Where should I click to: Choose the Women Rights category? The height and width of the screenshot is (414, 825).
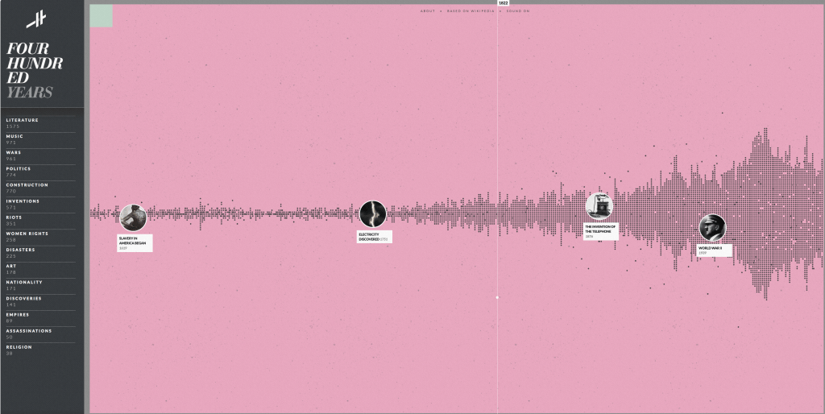click(x=27, y=234)
